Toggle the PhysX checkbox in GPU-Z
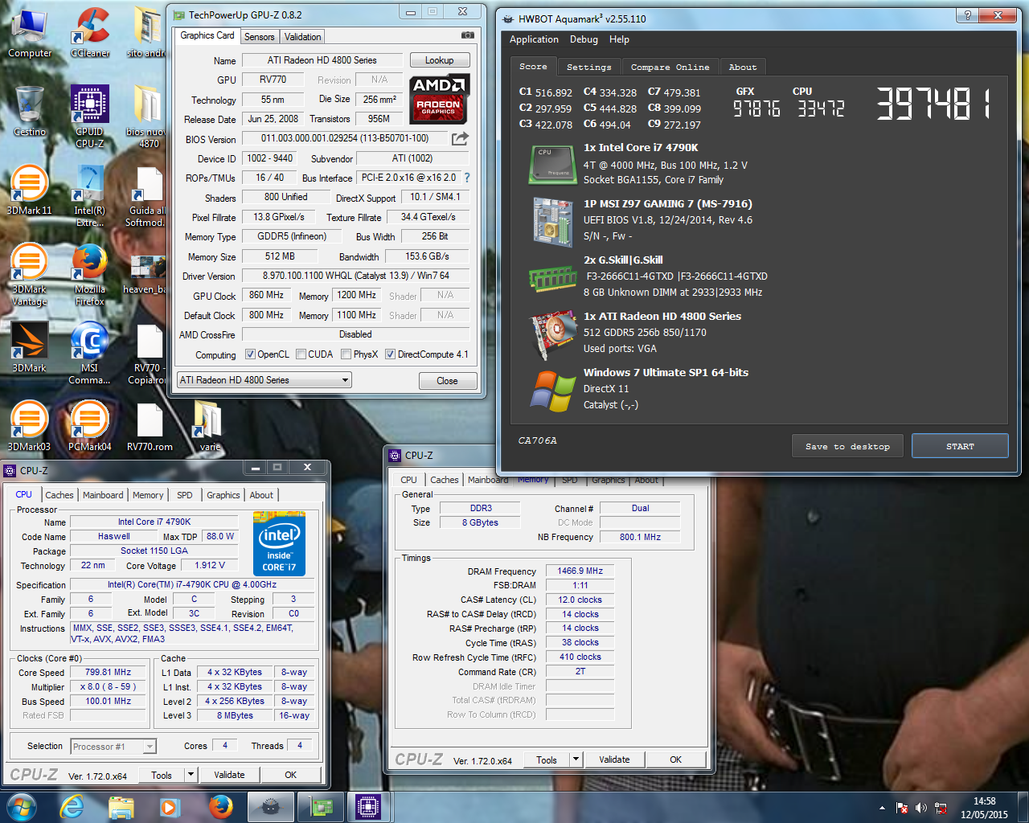This screenshot has width=1029, height=823. coord(346,354)
